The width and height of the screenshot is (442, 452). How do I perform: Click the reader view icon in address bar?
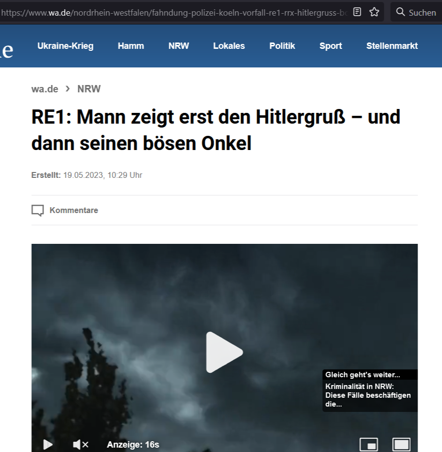[357, 12]
